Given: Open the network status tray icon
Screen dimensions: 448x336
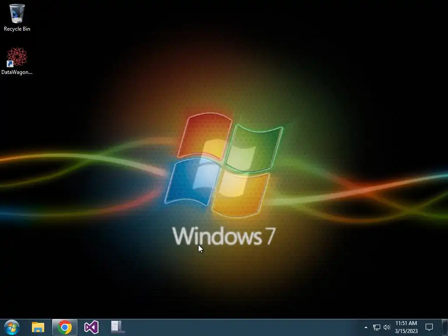Looking at the screenshot, I should point(377,327).
